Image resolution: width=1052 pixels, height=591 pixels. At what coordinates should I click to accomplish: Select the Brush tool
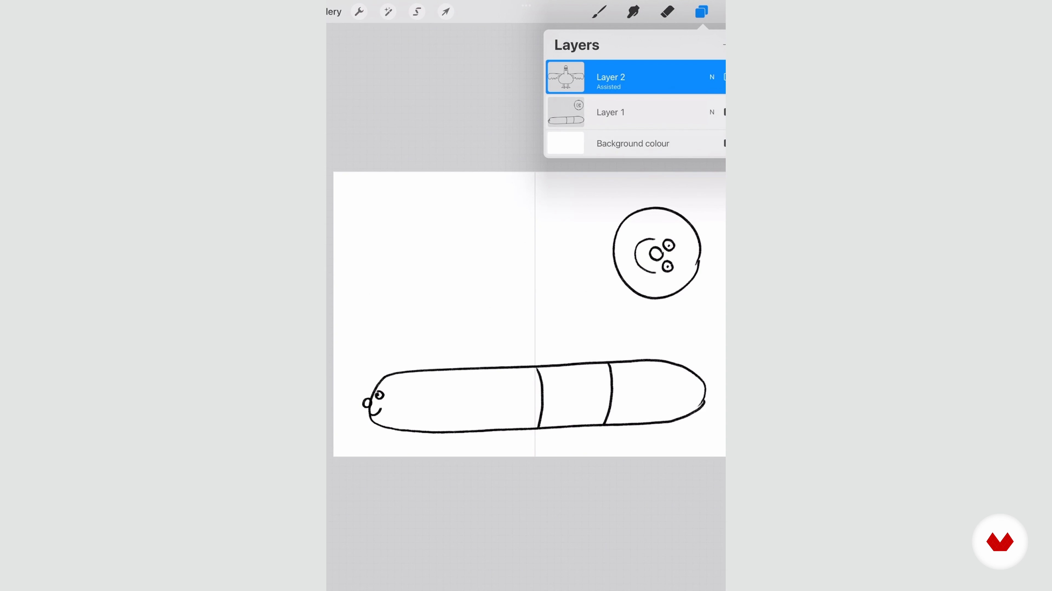[x=599, y=12]
